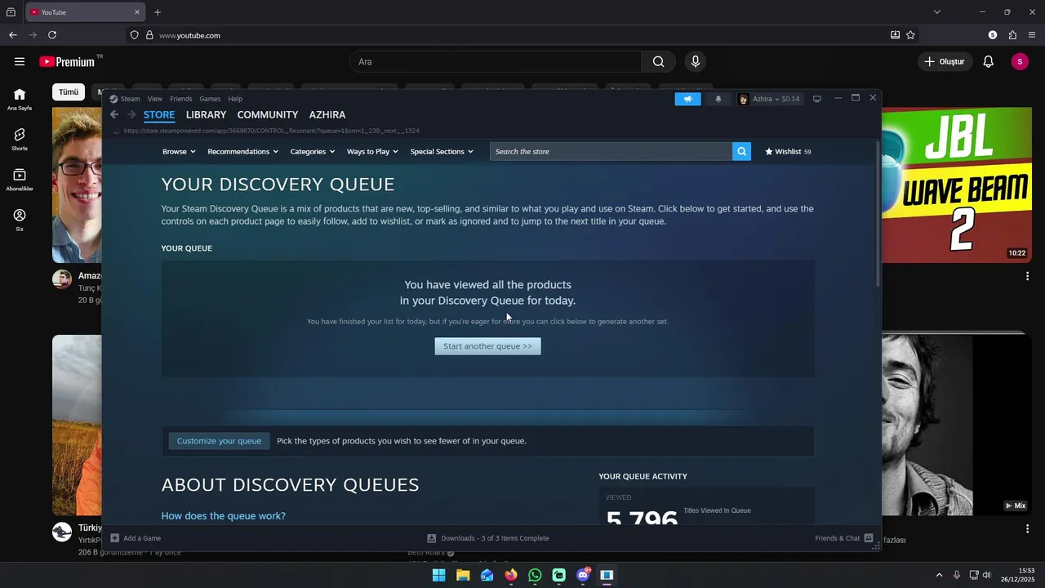The width and height of the screenshot is (1045, 588).
Task: Expand Special Sections dropdown
Action: coord(442,151)
